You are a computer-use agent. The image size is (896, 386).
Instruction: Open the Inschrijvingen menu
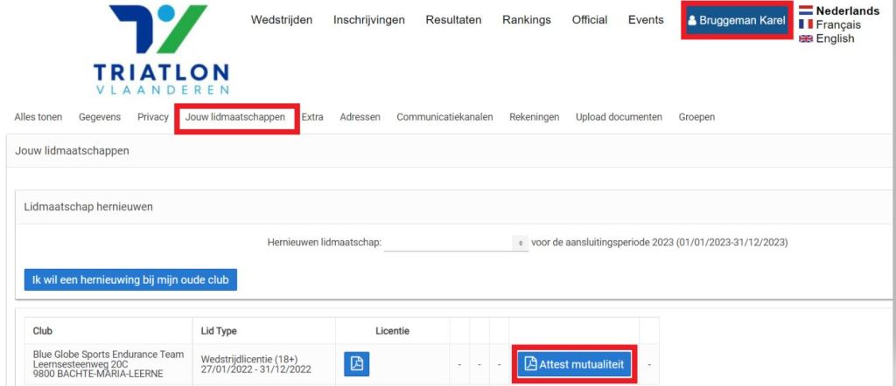[x=368, y=20]
